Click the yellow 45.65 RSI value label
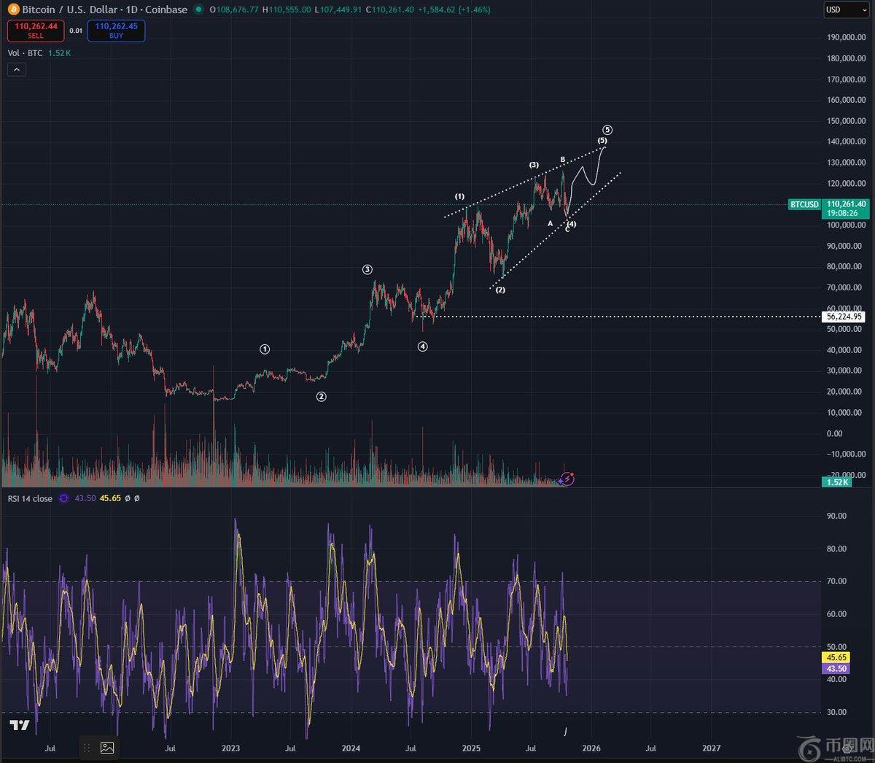The height and width of the screenshot is (763, 875). click(836, 657)
